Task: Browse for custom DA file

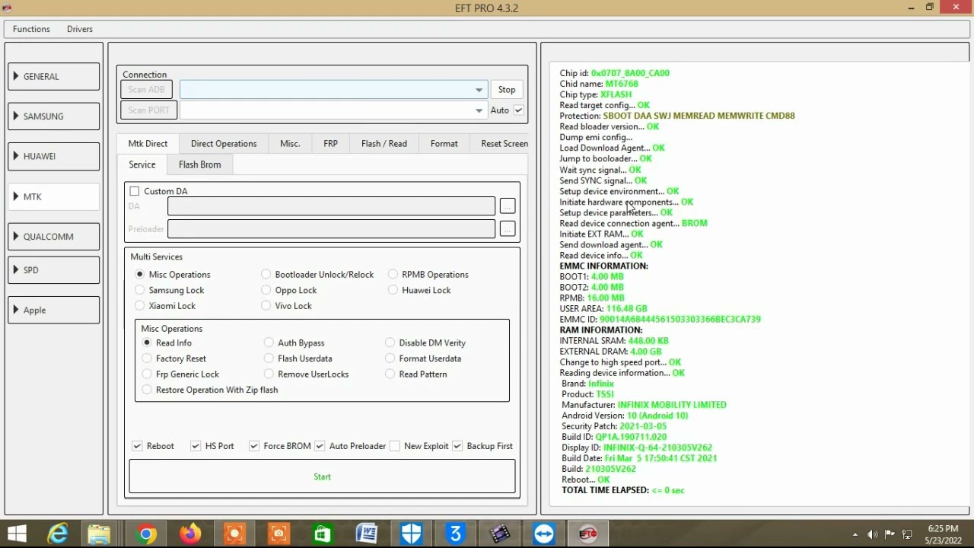Action: pyautogui.click(x=508, y=206)
